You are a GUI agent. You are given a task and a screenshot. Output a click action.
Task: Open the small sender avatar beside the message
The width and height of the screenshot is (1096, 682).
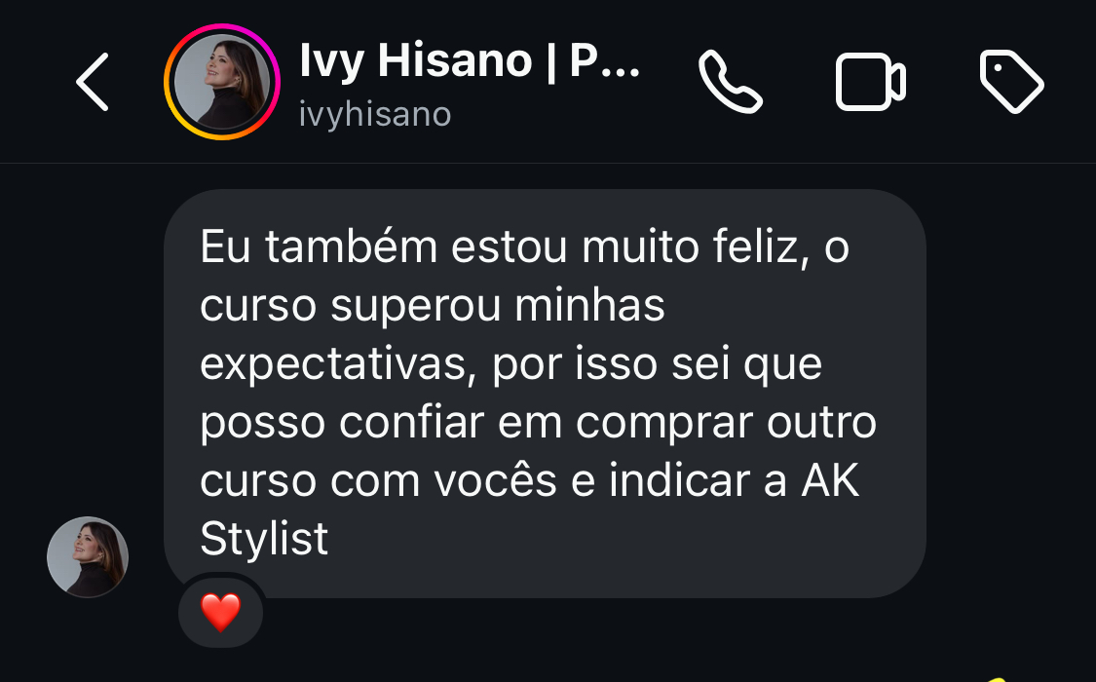pos(88,557)
